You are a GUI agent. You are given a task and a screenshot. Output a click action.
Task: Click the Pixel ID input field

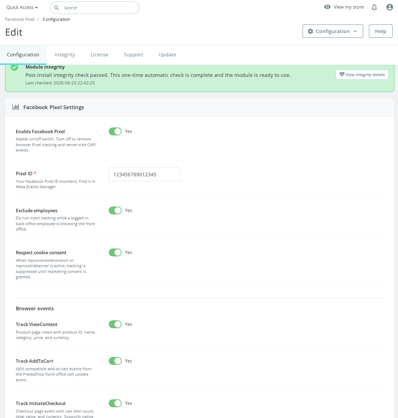click(x=145, y=174)
